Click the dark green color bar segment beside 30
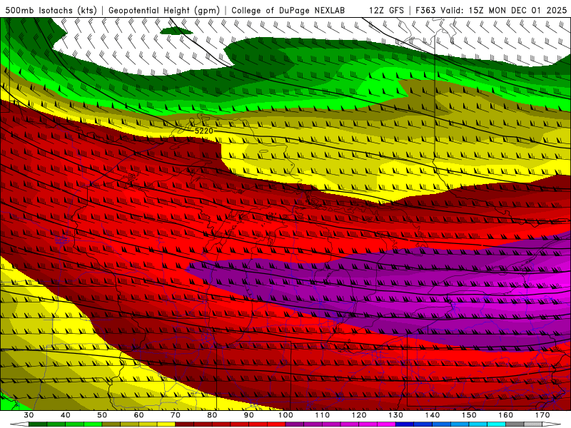The width and height of the screenshot is (571, 428). point(38,424)
